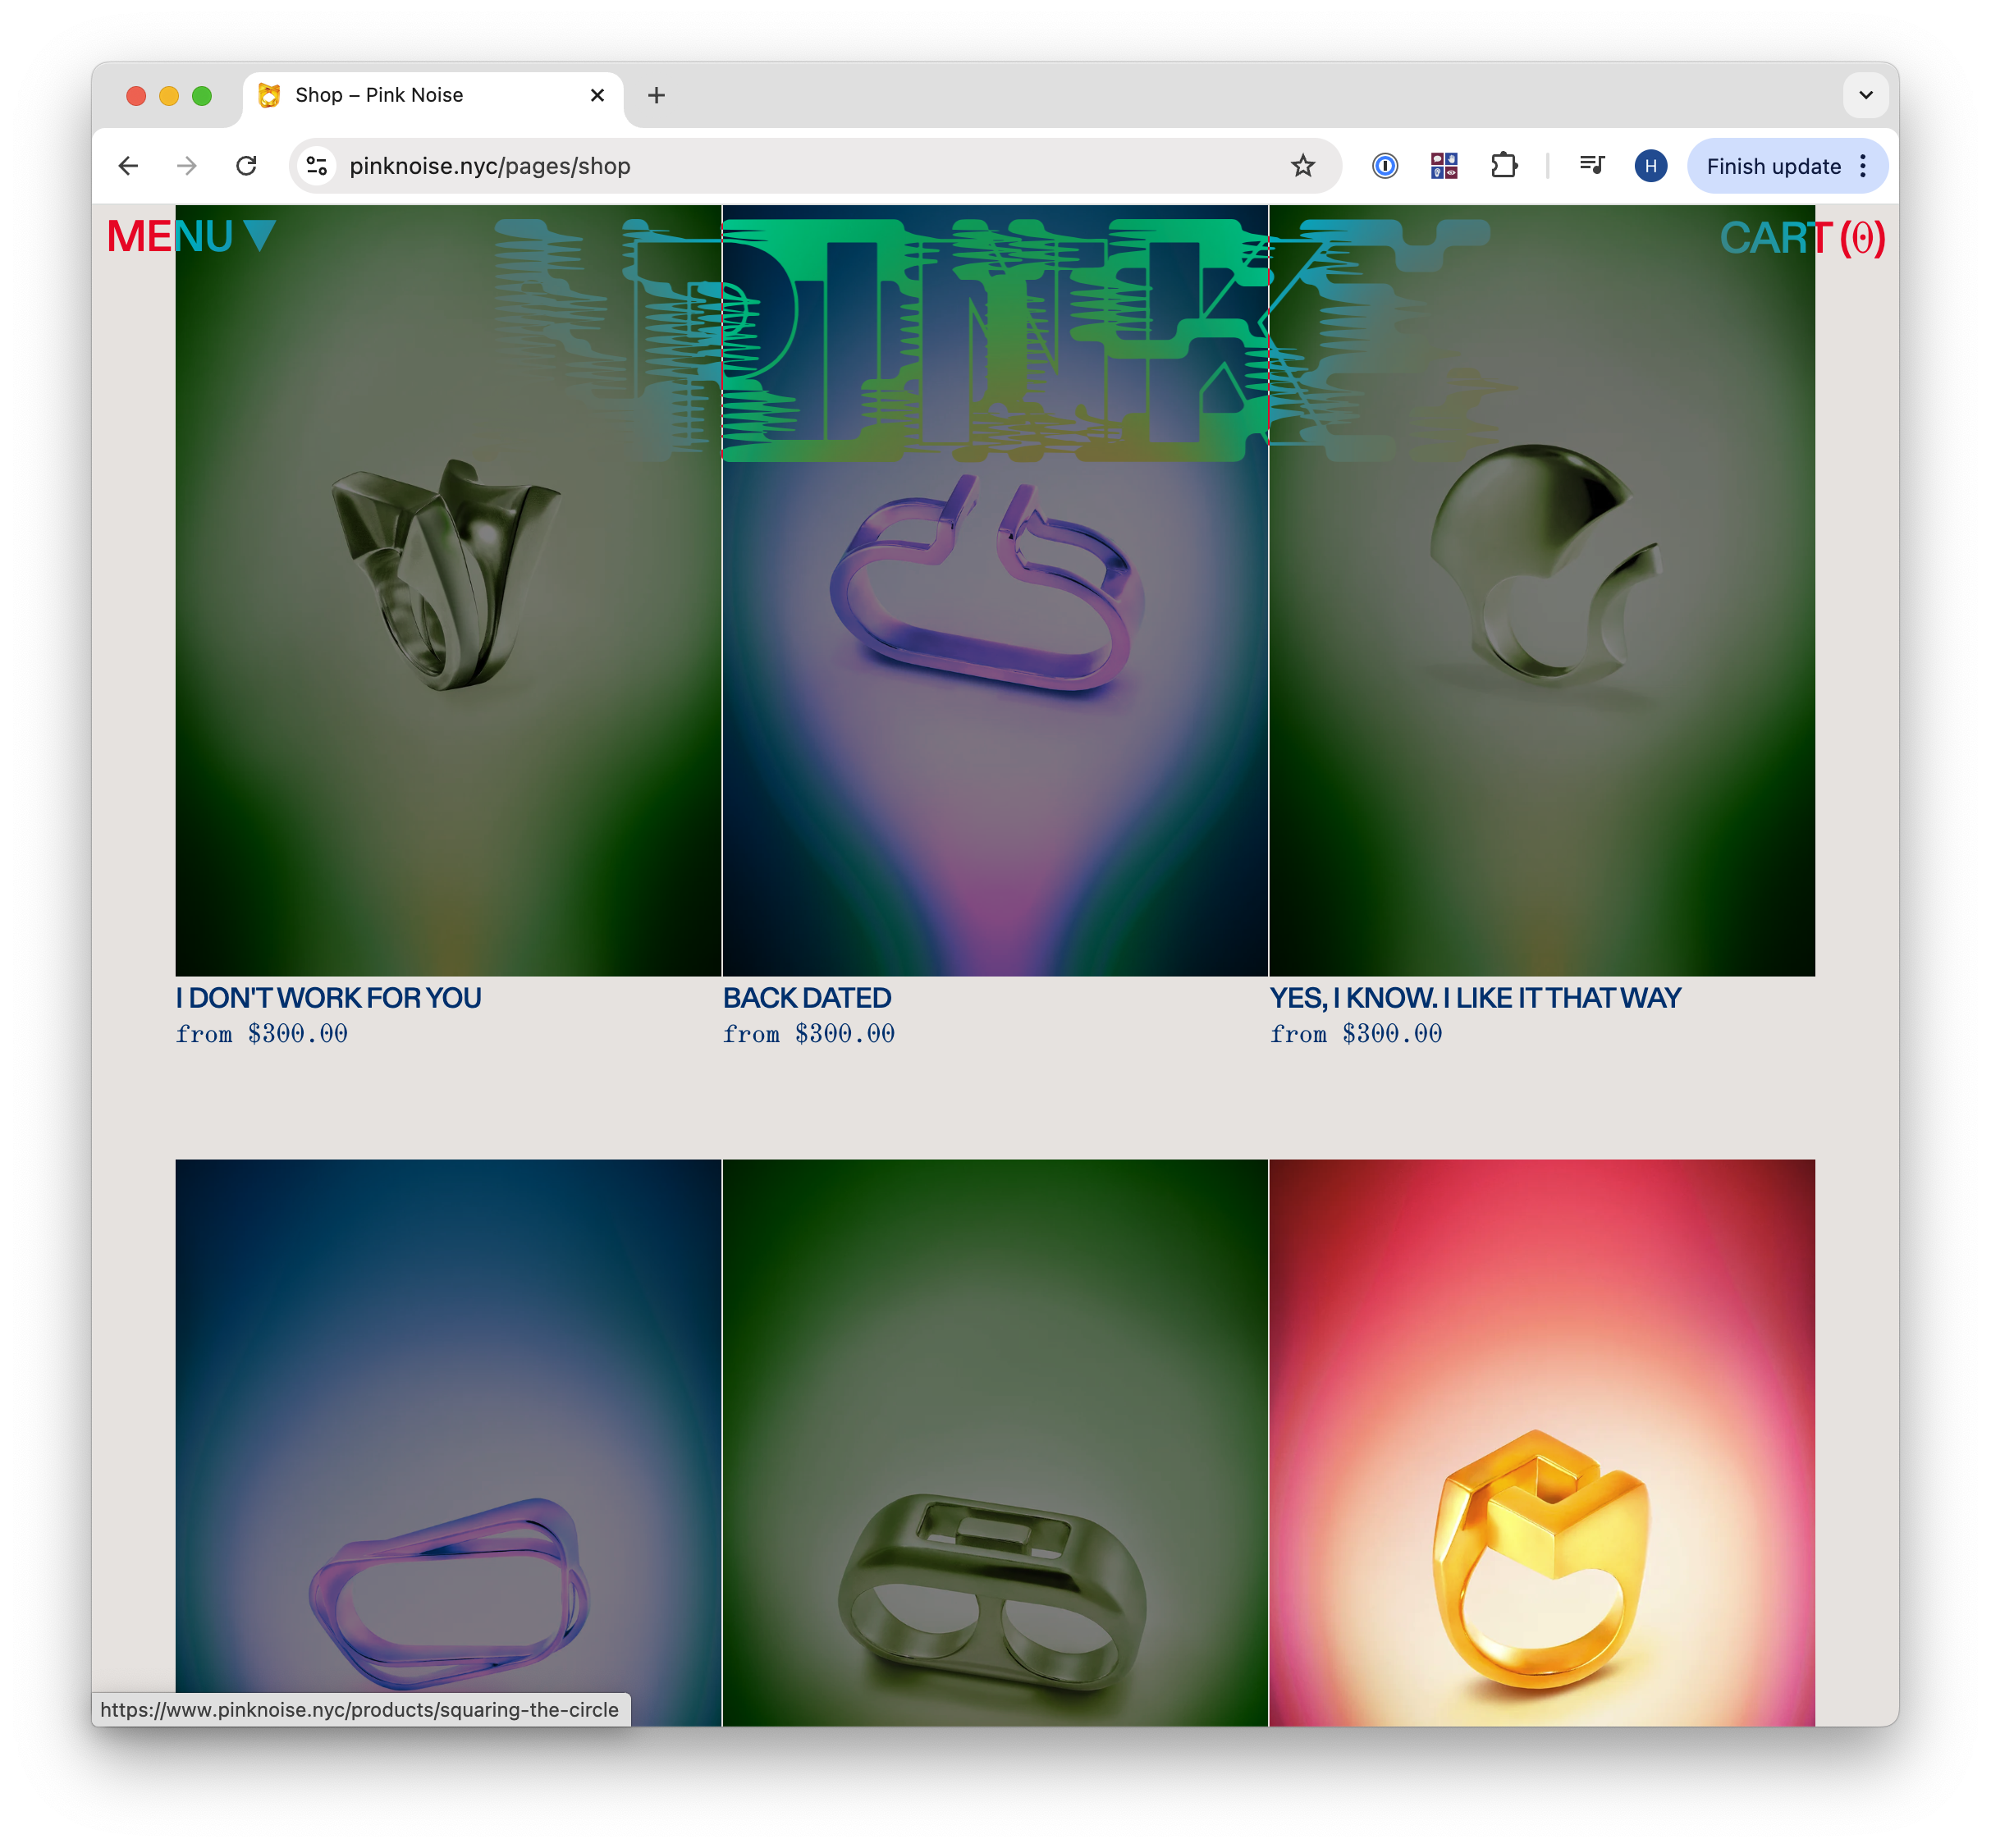Bookmark this page with the star icon
Viewport: 1991px width, 1848px height.
[x=1302, y=166]
